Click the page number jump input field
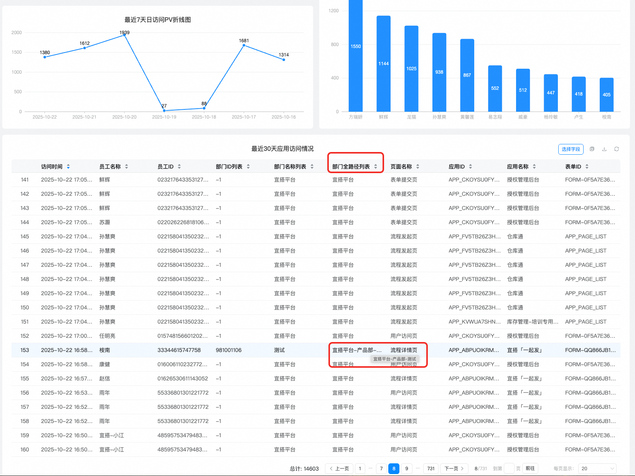The height and width of the screenshot is (476, 635). click(x=509, y=469)
